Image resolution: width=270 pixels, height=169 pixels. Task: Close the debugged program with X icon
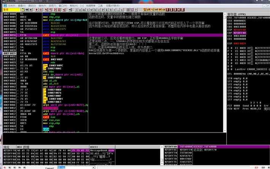(31, 10)
